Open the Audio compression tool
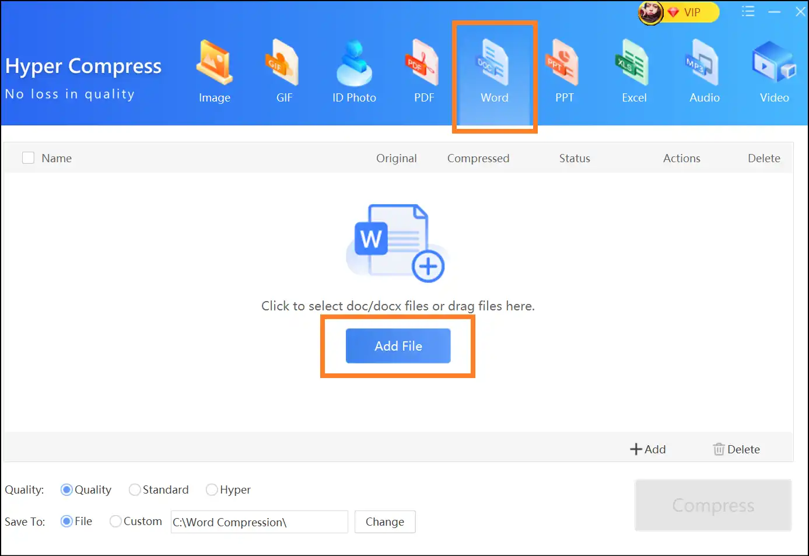 (704, 71)
